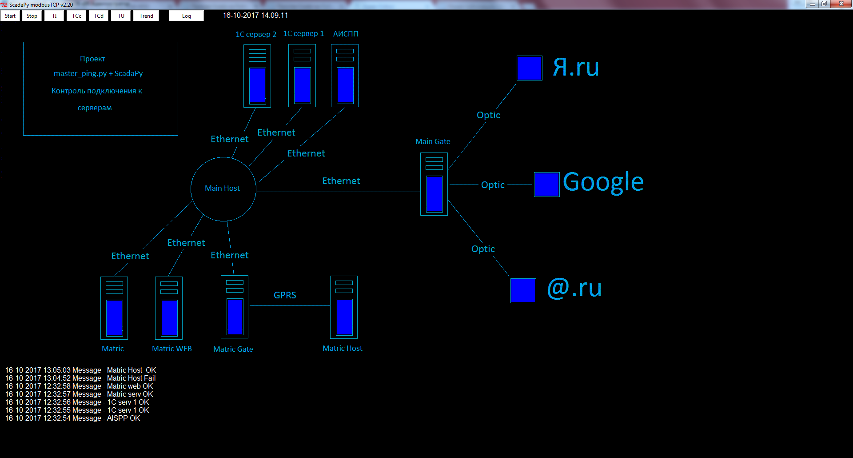This screenshot has height=458, width=853.
Task: Click the Ethernet label above Matric Gate
Action: (230, 255)
